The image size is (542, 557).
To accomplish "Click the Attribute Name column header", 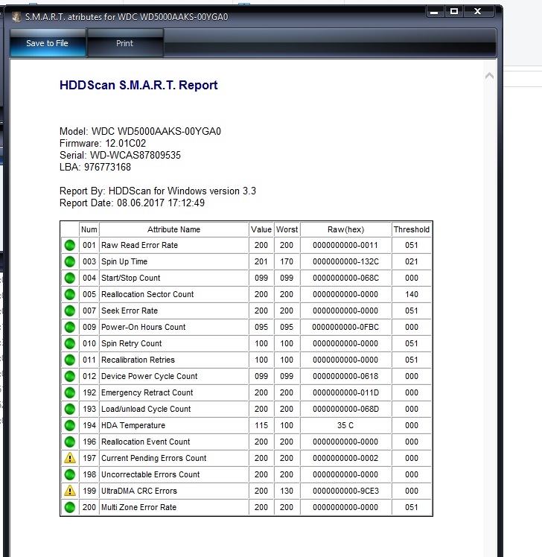I will 173,229.
